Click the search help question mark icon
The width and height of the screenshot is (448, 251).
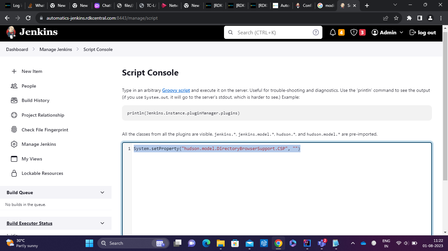(316, 32)
